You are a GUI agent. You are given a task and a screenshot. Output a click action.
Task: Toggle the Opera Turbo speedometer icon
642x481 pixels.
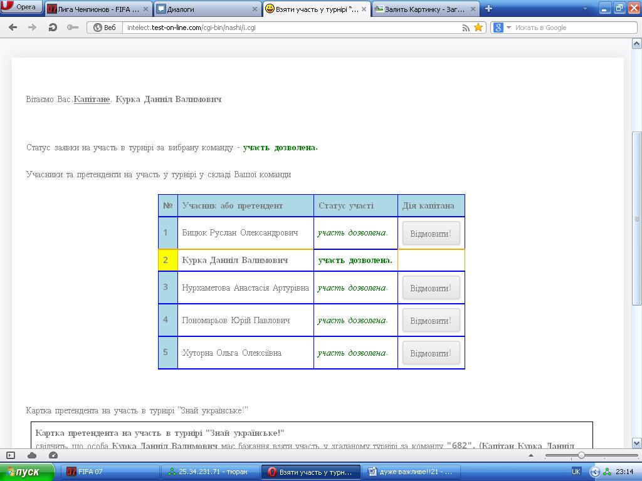point(53,455)
